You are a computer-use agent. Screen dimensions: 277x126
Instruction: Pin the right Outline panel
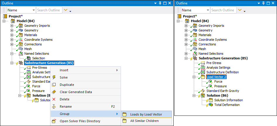pyautogui.click(x=264, y=3)
